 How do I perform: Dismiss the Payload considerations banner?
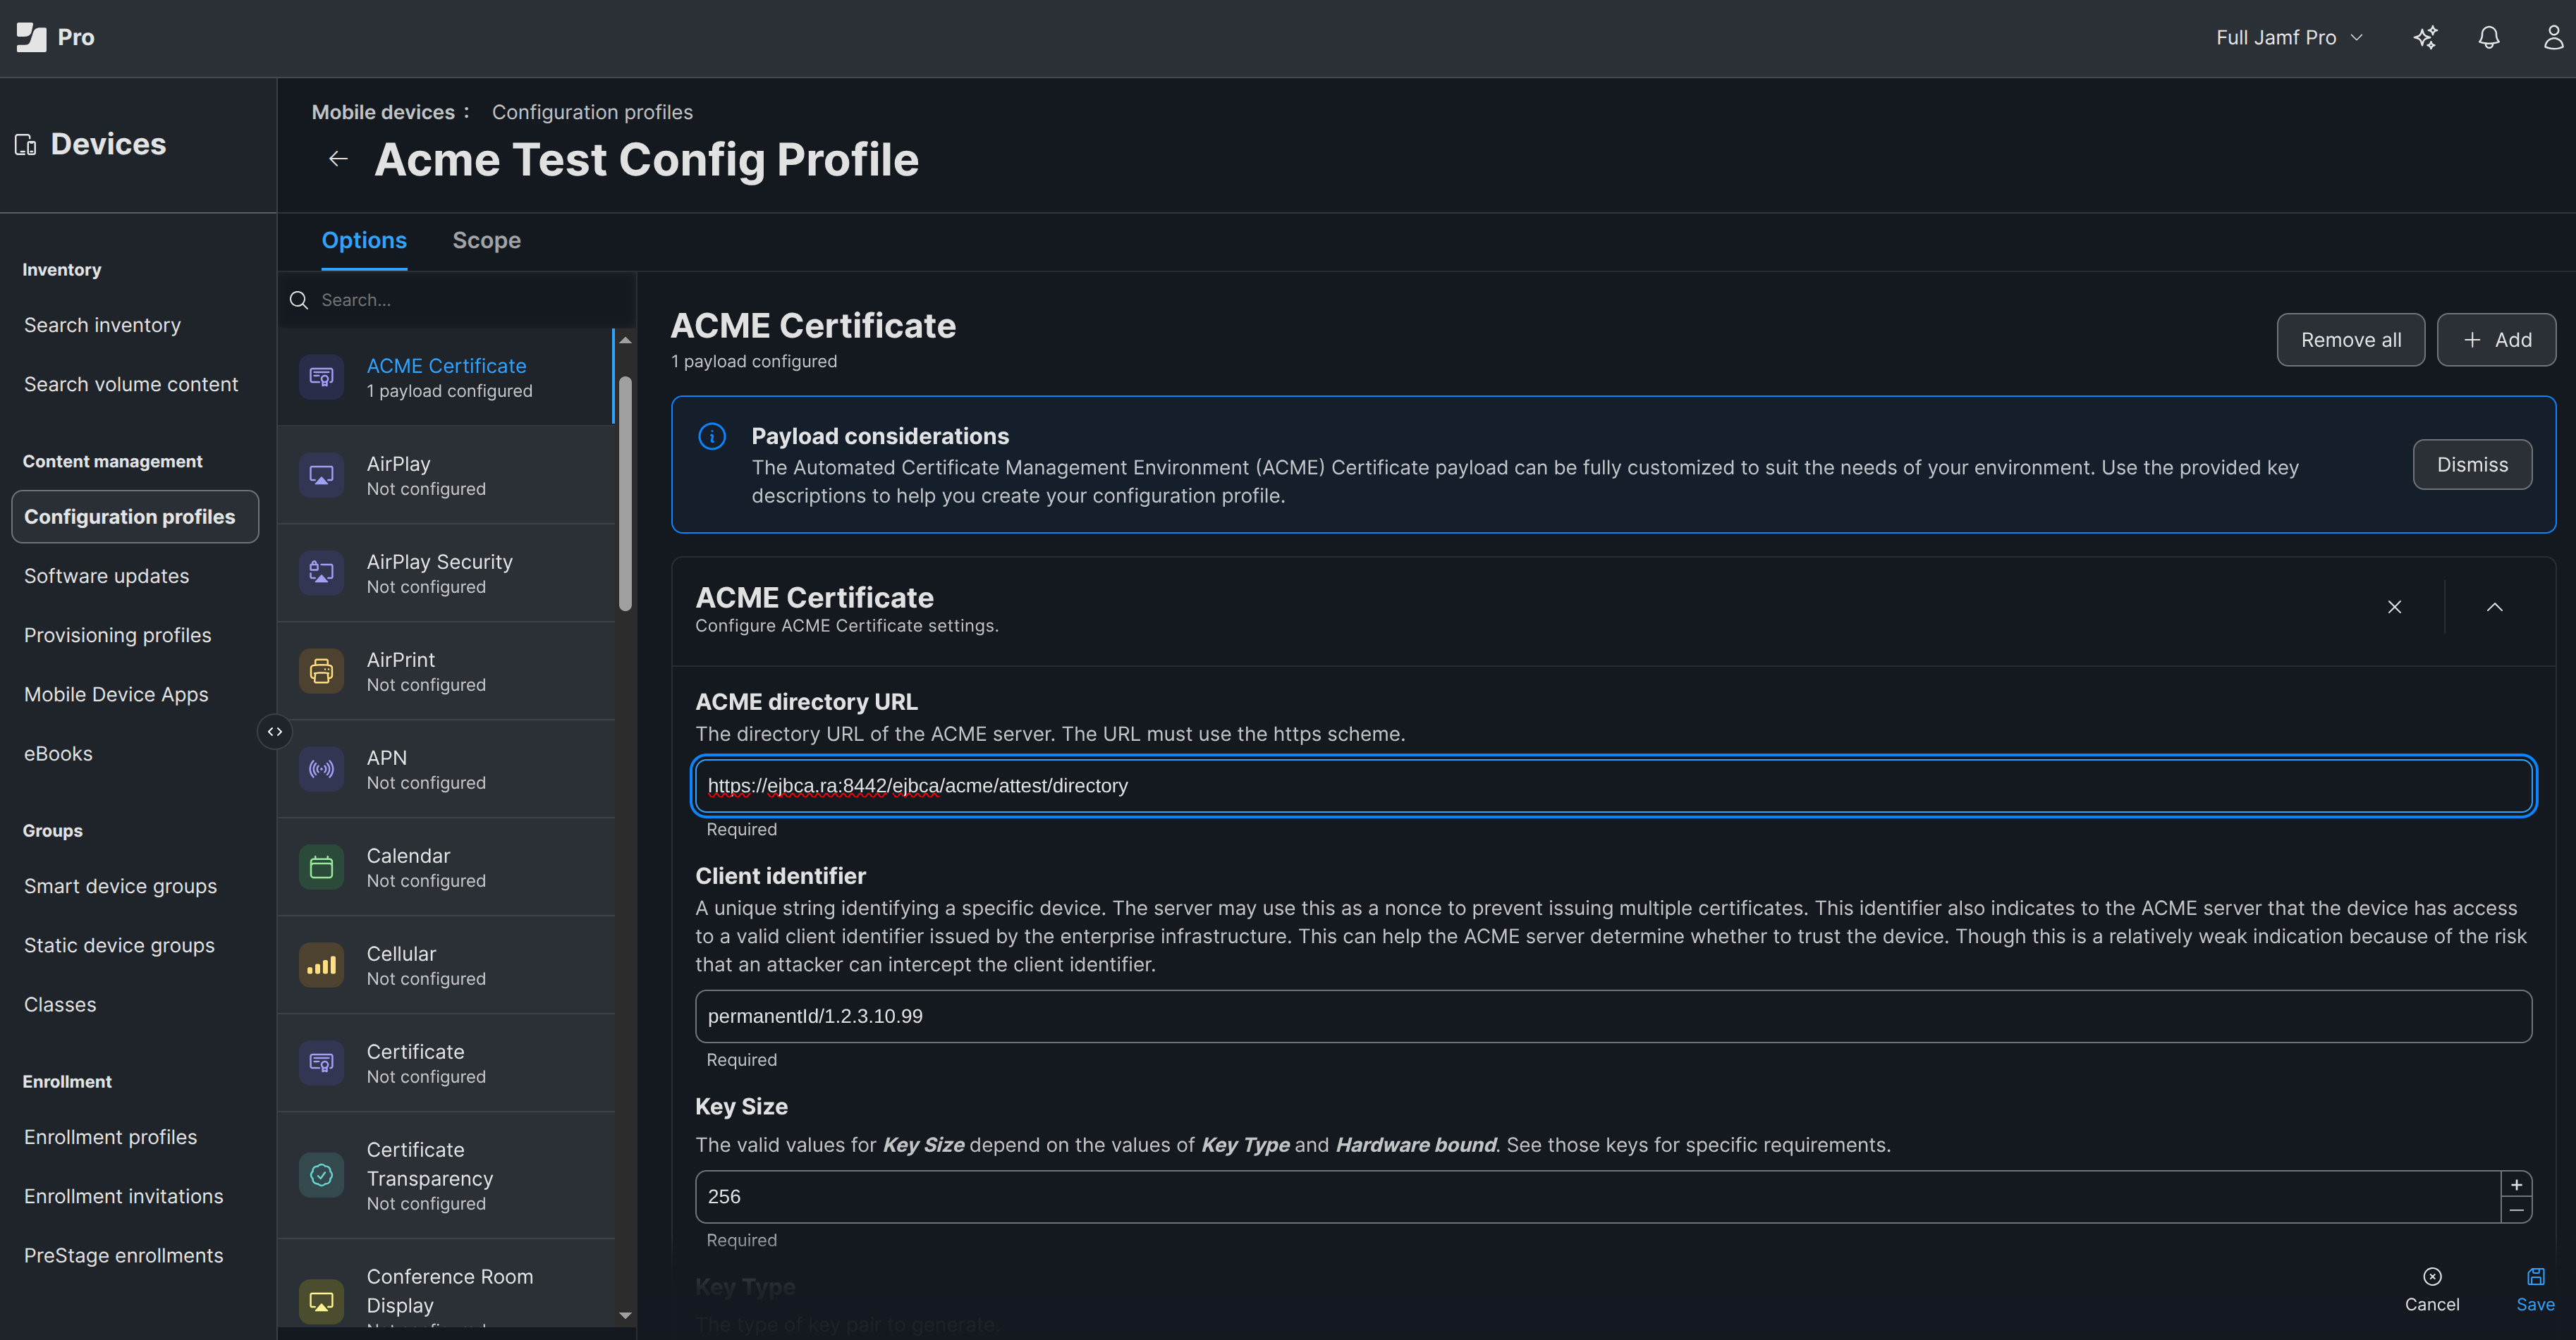(x=2472, y=465)
